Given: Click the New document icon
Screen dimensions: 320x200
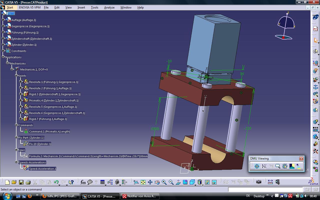Looking at the screenshot, I should pyautogui.click(x=7, y=182).
